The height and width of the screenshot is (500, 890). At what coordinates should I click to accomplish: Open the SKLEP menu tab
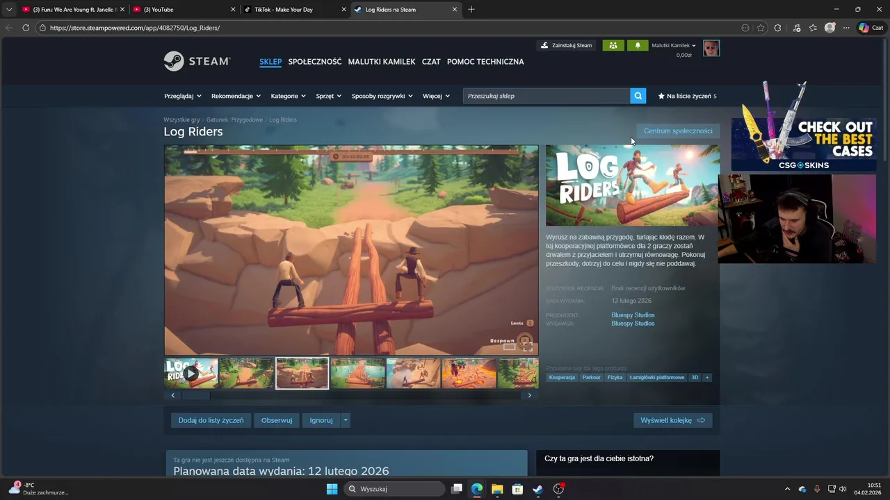point(270,61)
